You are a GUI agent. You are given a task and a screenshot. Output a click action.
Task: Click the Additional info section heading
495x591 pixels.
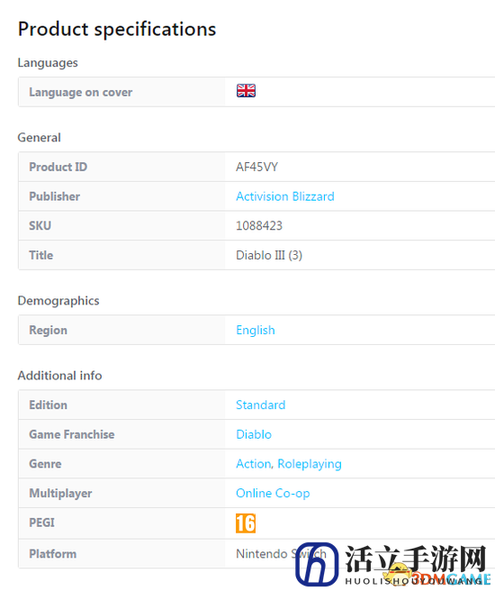click(60, 376)
